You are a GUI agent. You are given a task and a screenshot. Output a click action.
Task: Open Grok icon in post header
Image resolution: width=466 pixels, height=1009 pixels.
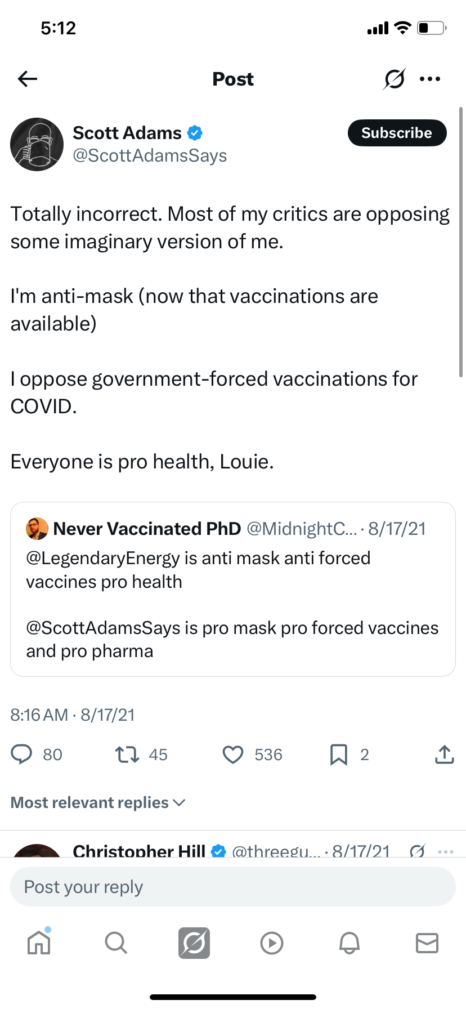pos(394,79)
